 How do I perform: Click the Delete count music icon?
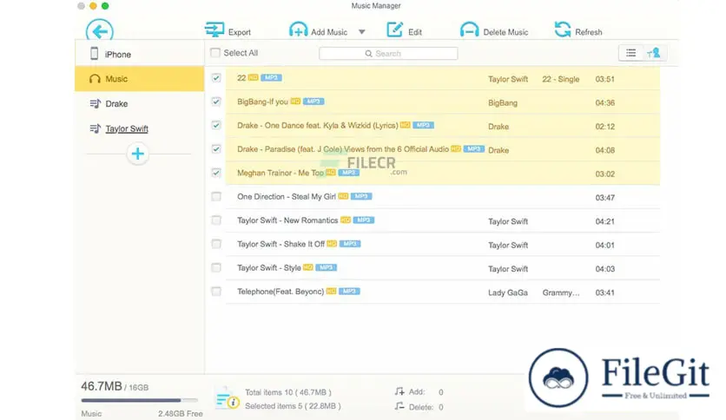pos(399,407)
